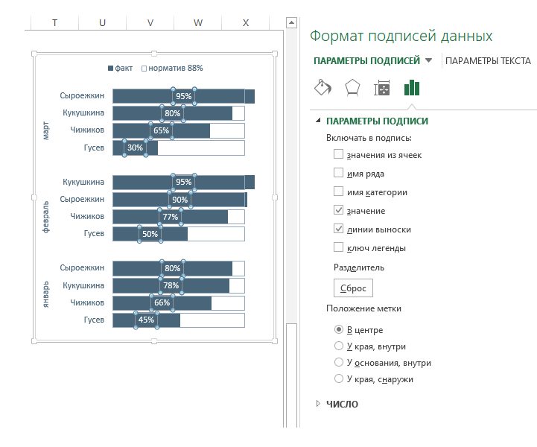Expand the ЧИСЛО section
Image resolution: width=537 pixels, height=447 pixels.
click(x=319, y=404)
